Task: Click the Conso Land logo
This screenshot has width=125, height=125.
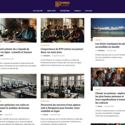Action: (62, 4)
